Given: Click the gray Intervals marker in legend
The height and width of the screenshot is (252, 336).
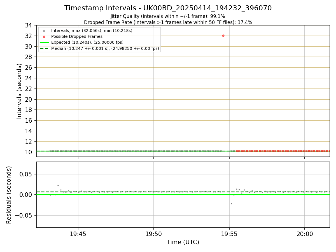Looking at the screenshot, I should coord(44,31).
